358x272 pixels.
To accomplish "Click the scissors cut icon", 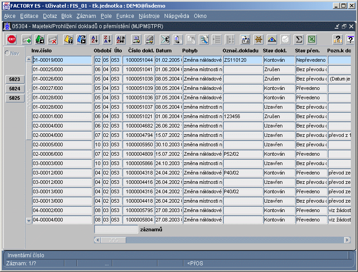I will 165,39.
